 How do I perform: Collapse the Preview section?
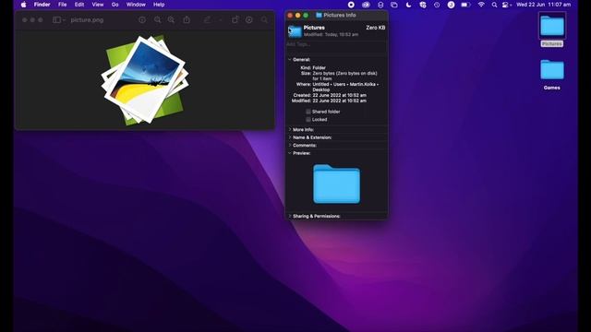[289, 153]
